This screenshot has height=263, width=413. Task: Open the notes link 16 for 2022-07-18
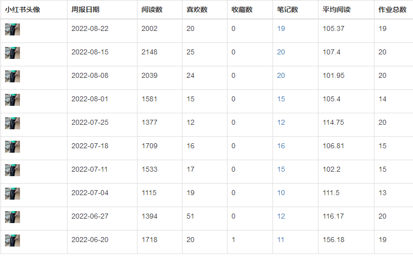[281, 146]
